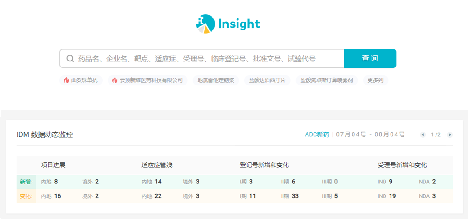The image size is (468, 219).
Task: Open 变化 I期 value 11
Action: click(252, 196)
